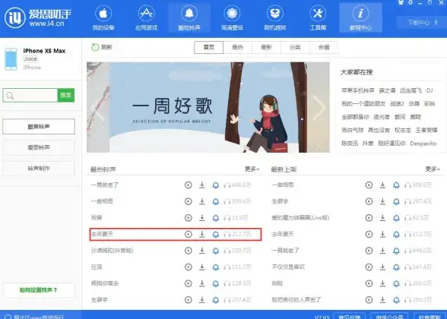Switch to the 首页 home tab

(x=208, y=47)
